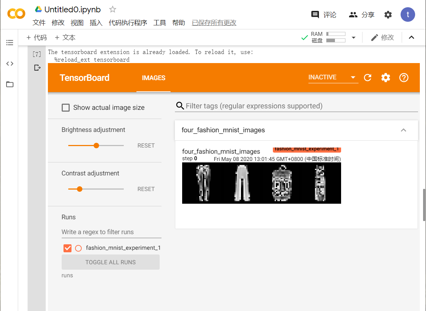
Task: Enable Show actual image size checkbox
Action: [x=65, y=107]
